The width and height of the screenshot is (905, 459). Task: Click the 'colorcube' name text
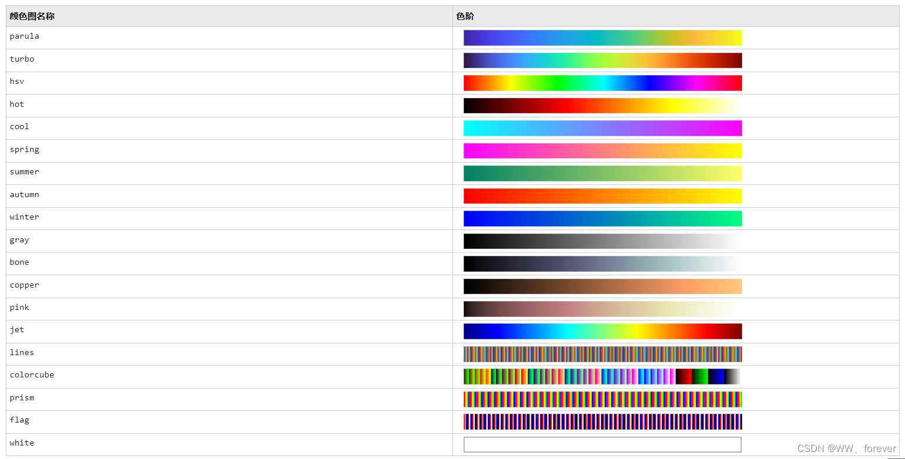pyautogui.click(x=32, y=374)
